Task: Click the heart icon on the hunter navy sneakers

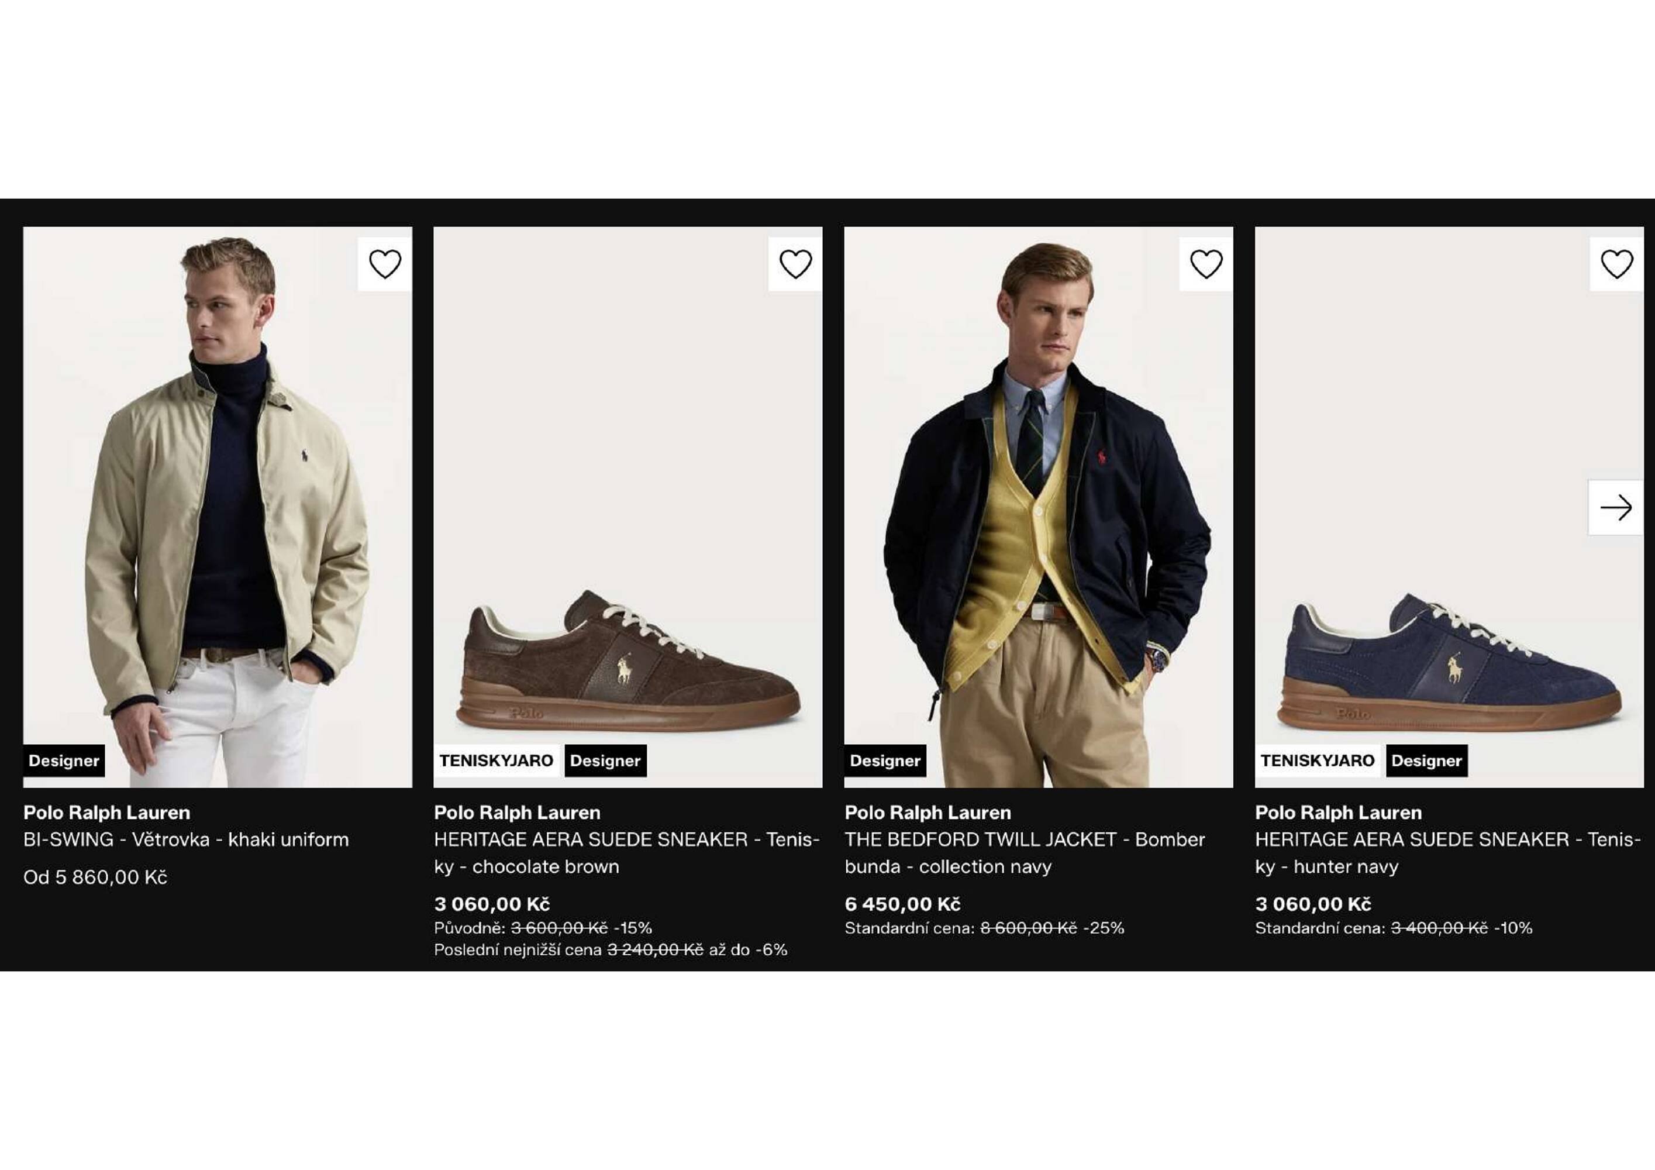Action: [1617, 263]
